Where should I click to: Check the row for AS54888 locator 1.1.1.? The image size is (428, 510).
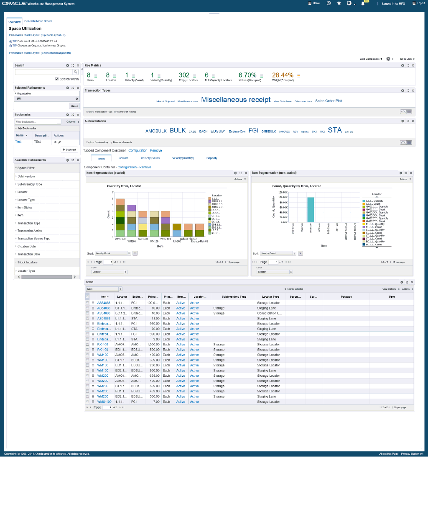[x=87, y=303]
